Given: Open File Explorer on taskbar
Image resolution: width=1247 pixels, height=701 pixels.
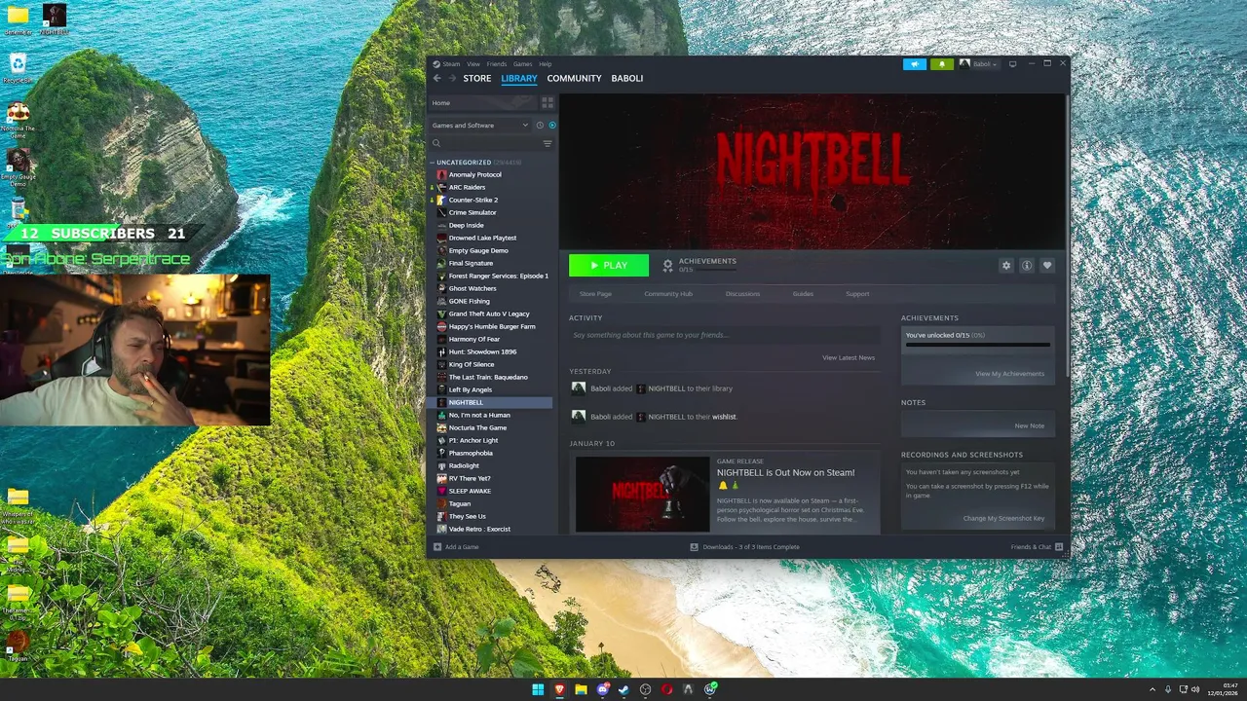Looking at the screenshot, I should tap(581, 689).
